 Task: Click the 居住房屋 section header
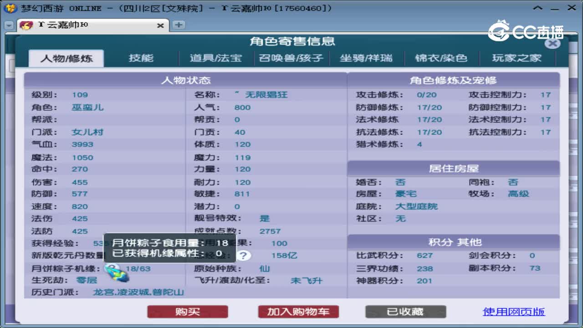[454, 169]
